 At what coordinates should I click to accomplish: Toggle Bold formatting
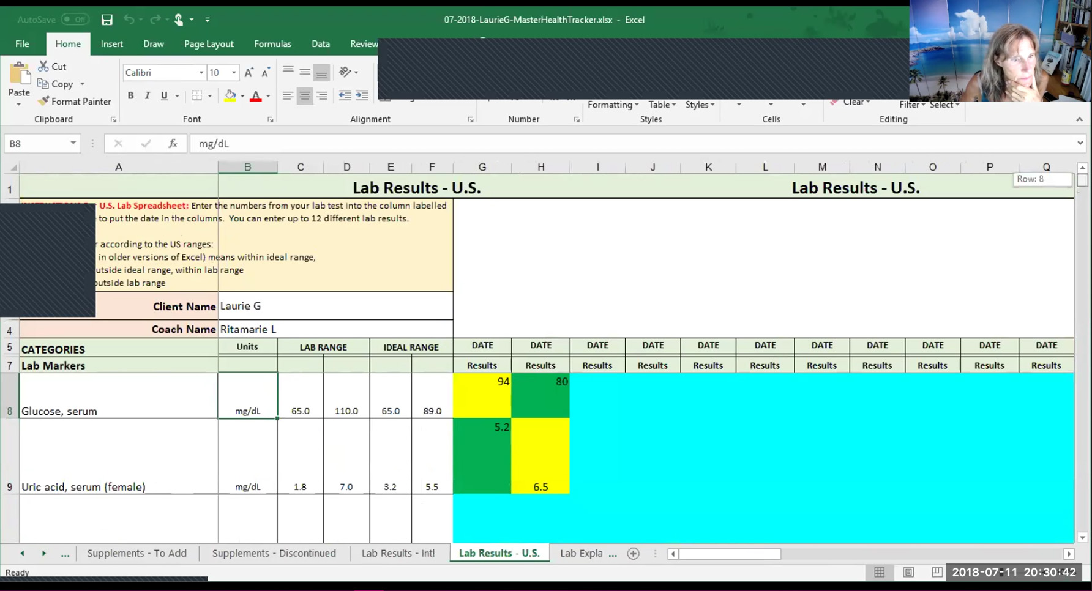pyautogui.click(x=130, y=95)
